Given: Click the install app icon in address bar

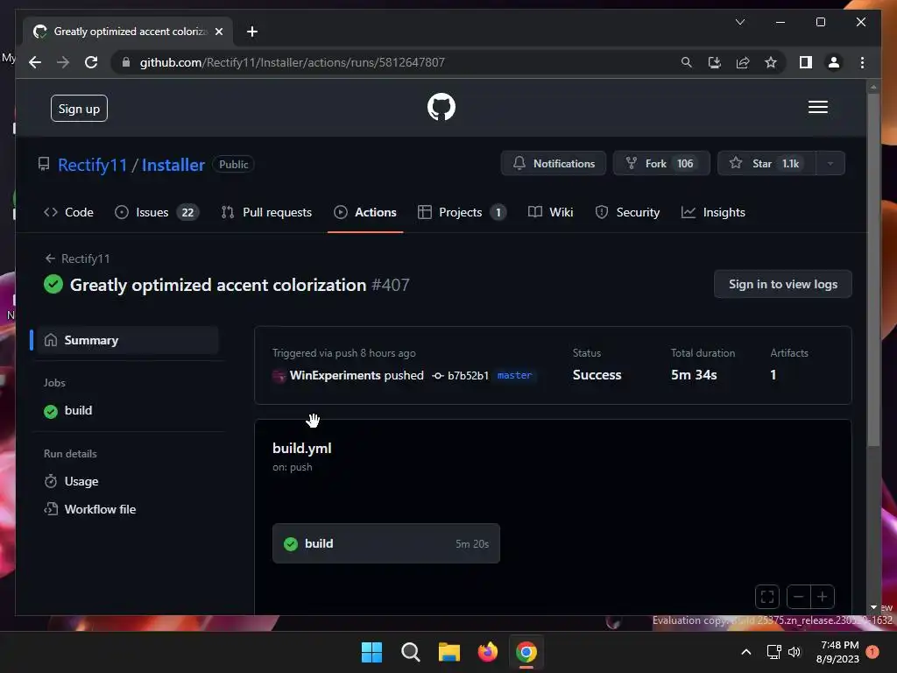Looking at the screenshot, I should [x=715, y=62].
